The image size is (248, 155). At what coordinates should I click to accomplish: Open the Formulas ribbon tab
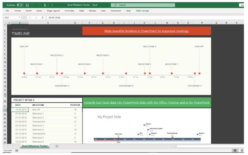coord(69,11)
